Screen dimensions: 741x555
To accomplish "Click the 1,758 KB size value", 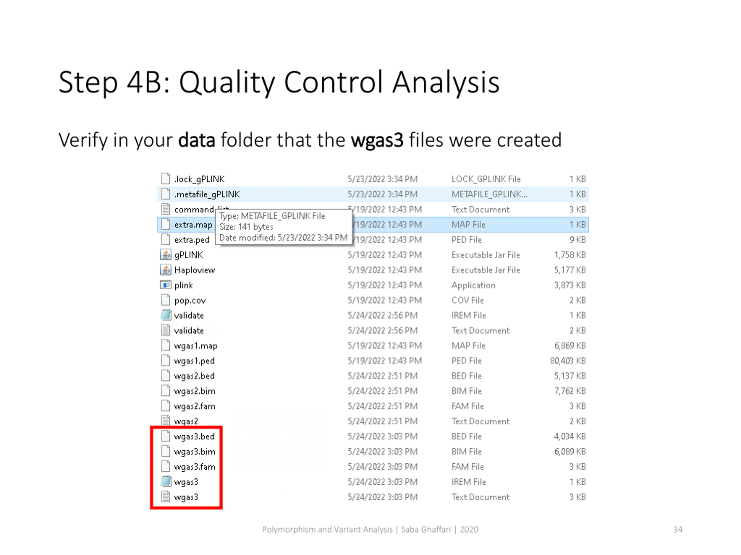I will click(x=570, y=255).
